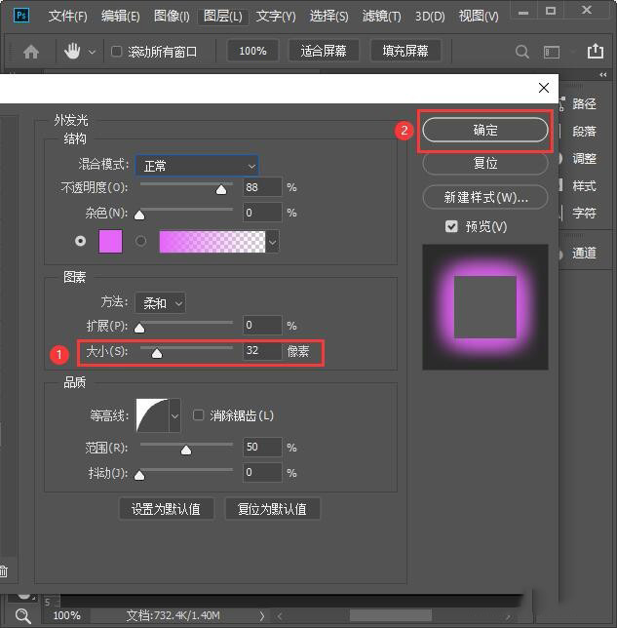Click the 扩展 spread slider handle
This screenshot has width=617, height=628.
click(x=139, y=328)
